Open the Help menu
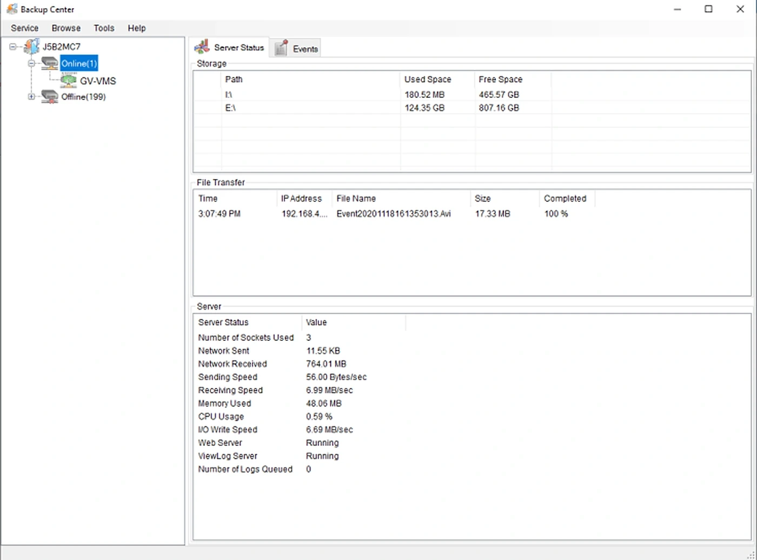The height and width of the screenshot is (560, 757). pyautogui.click(x=137, y=28)
